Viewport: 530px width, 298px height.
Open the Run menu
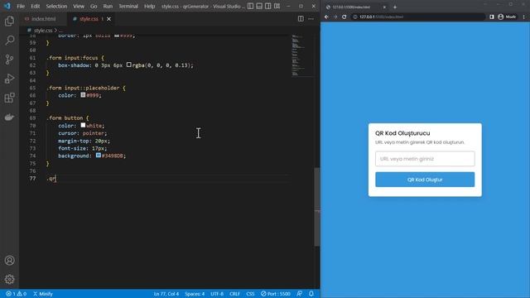click(108, 6)
